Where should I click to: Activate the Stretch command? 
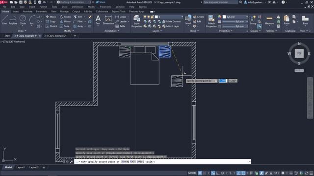[x=51, y=26]
